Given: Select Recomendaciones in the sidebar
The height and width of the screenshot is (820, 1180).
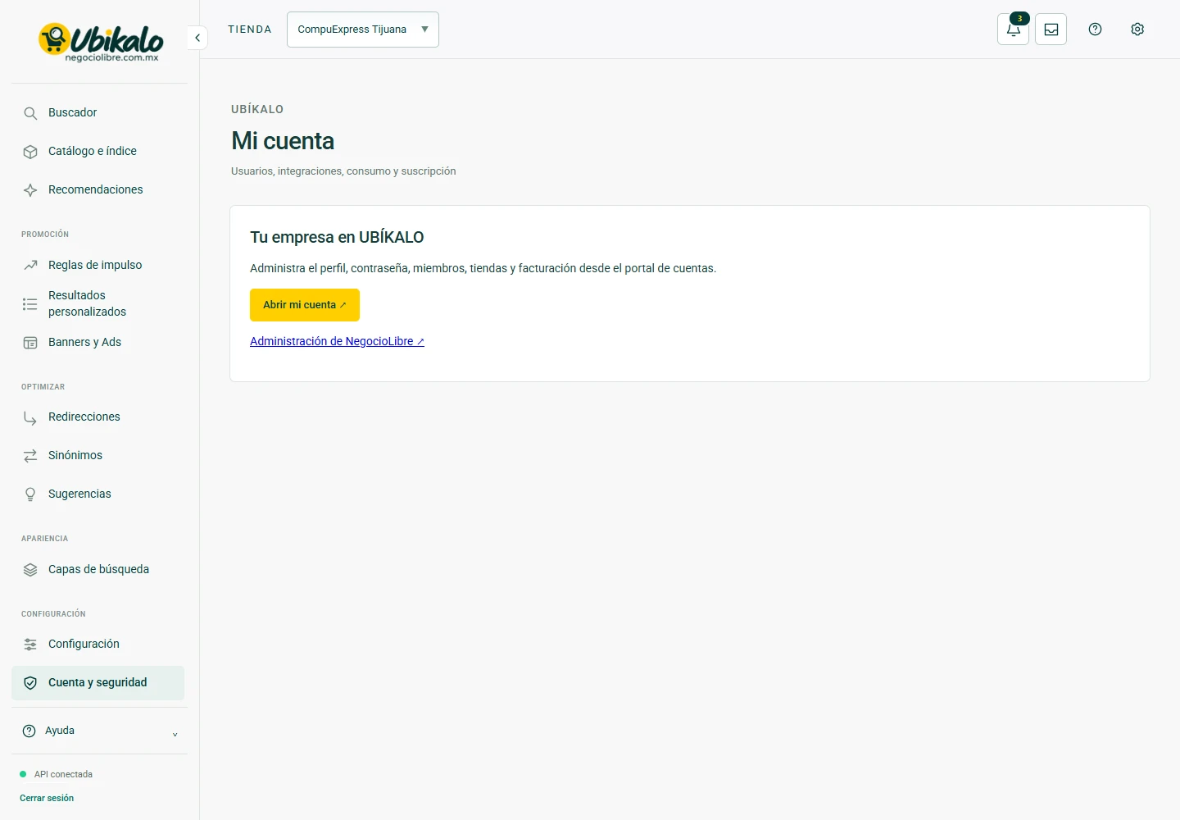Looking at the screenshot, I should (98, 190).
